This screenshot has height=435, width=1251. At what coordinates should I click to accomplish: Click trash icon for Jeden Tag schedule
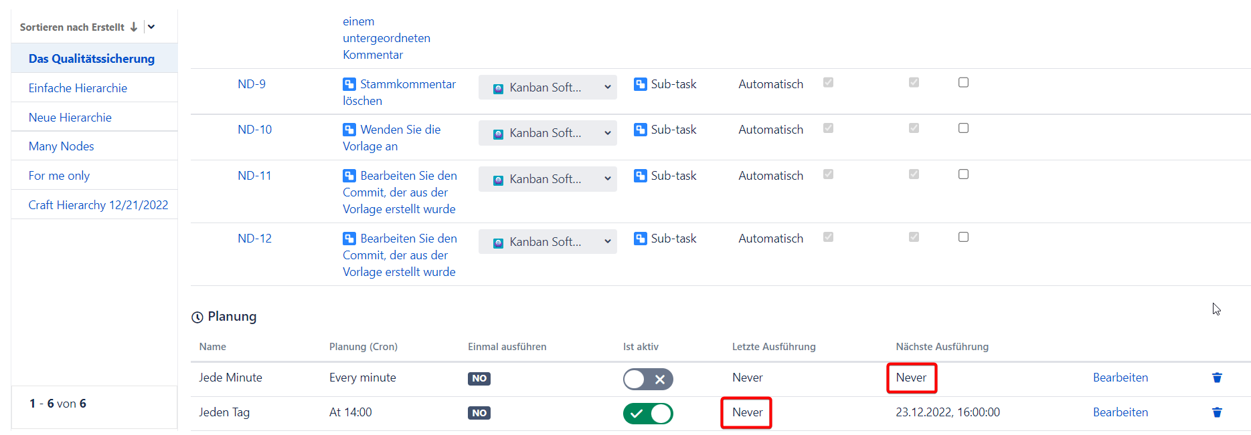1217,413
